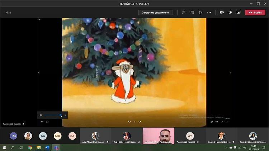Click the network icon in system tray
Image resolution: width=269 pixels, height=151 pixels.
(x=239, y=147)
